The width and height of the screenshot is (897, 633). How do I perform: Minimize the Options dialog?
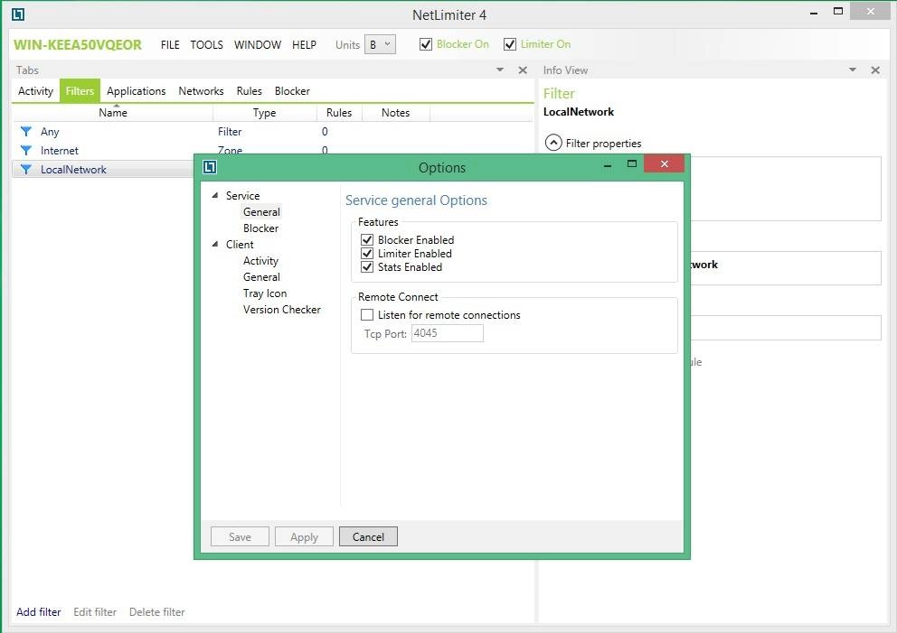click(x=608, y=165)
